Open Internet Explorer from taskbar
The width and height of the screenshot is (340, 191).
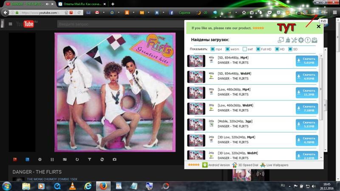click(88, 186)
